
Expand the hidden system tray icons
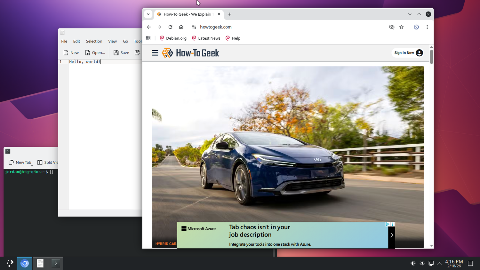(440, 263)
